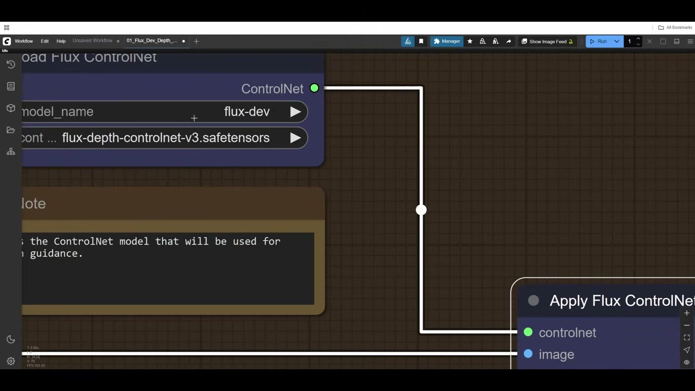
Task: Click the share arrow icon
Action: point(508,41)
